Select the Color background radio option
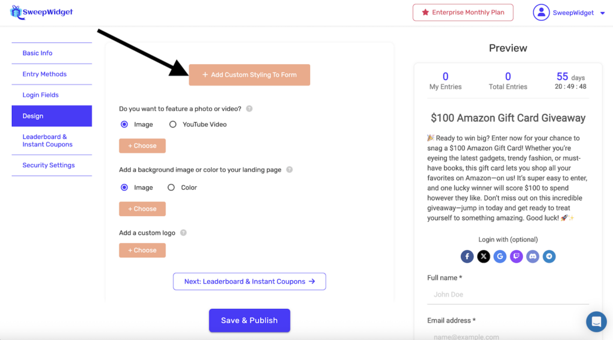The height and width of the screenshot is (340, 613). pos(171,187)
